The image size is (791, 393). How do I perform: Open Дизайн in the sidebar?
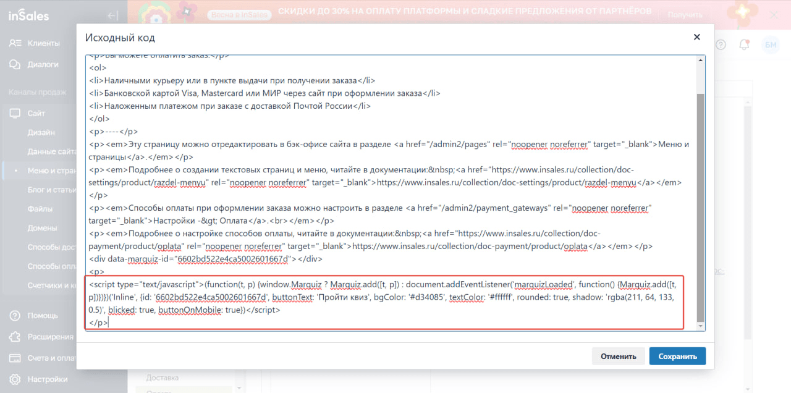pyautogui.click(x=41, y=132)
